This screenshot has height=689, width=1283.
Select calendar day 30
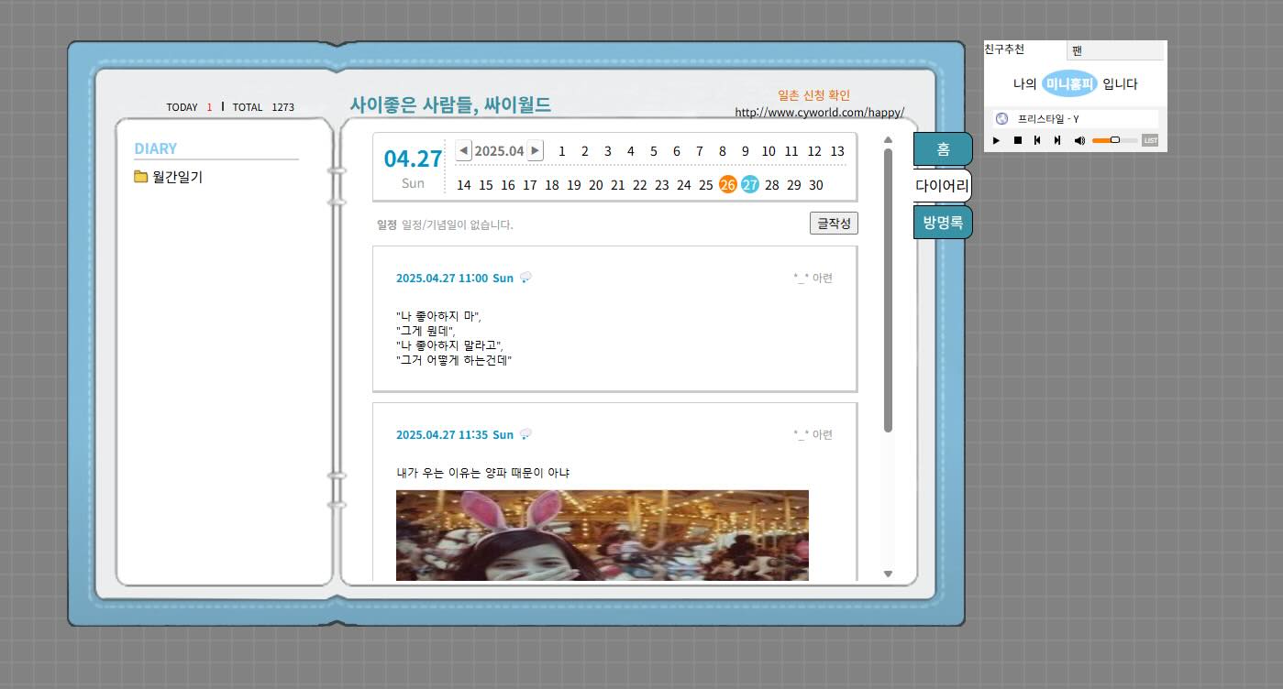[x=816, y=185]
